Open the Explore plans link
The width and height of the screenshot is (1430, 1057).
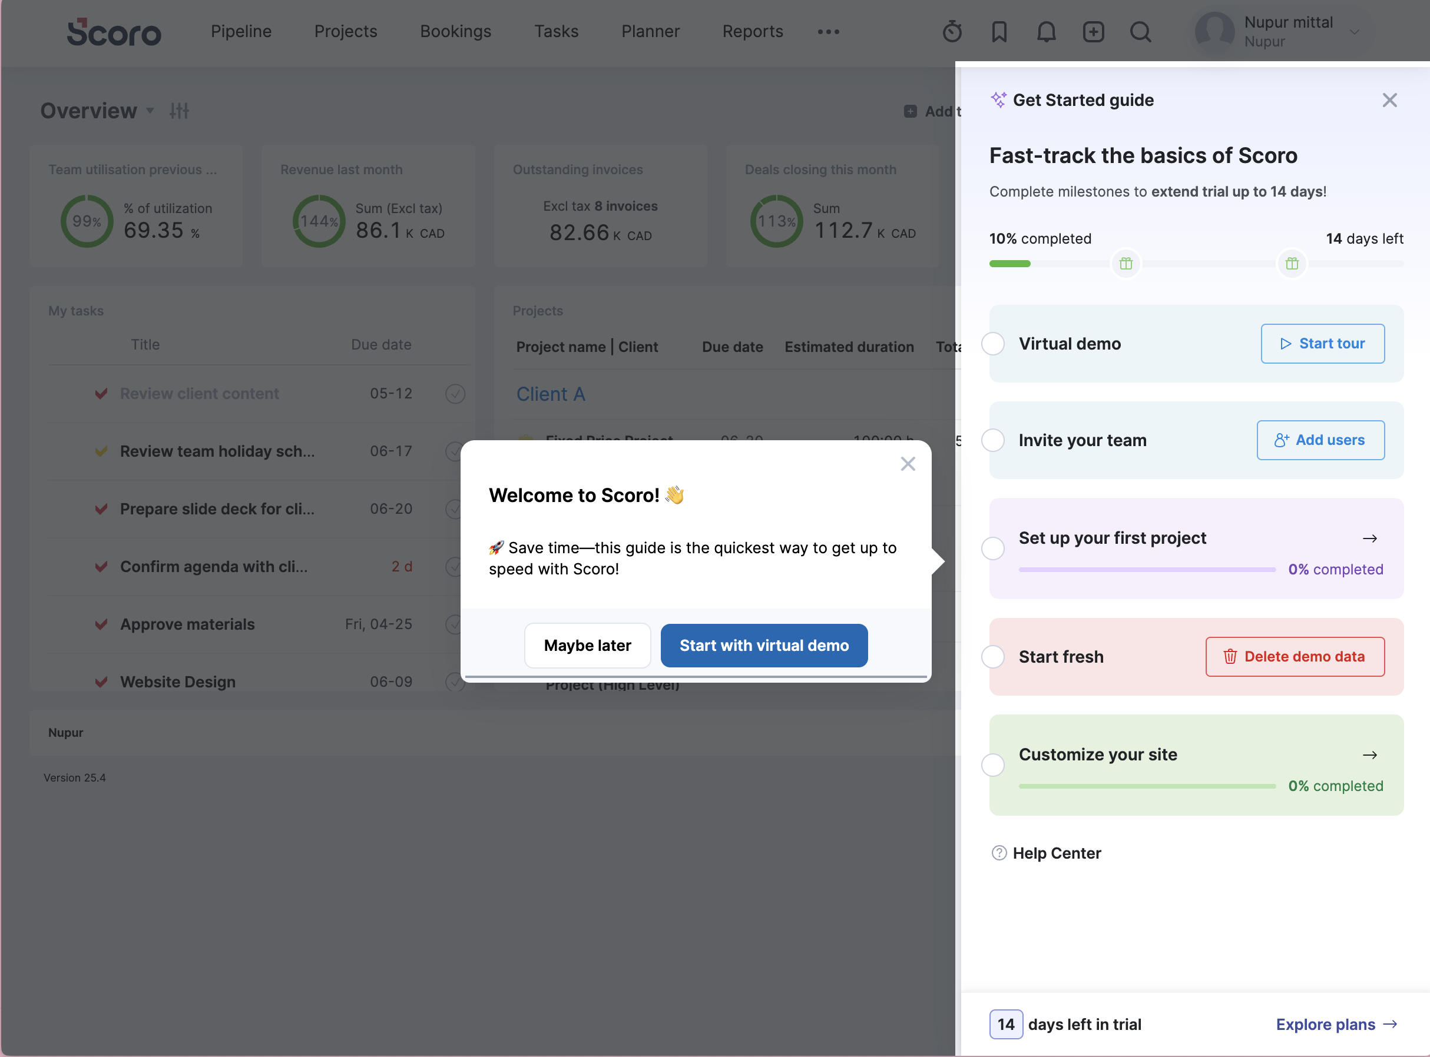click(x=1336, y=1025)
